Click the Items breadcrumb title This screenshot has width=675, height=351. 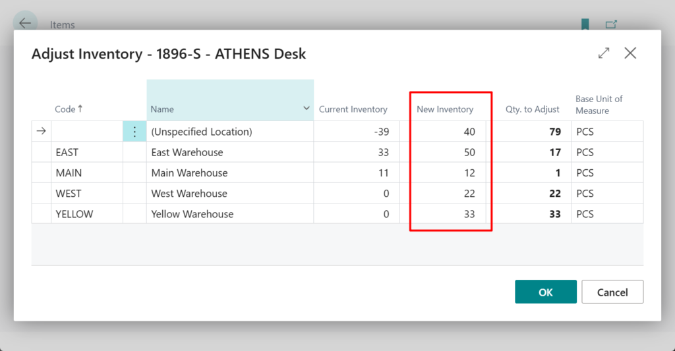(63, 25)
